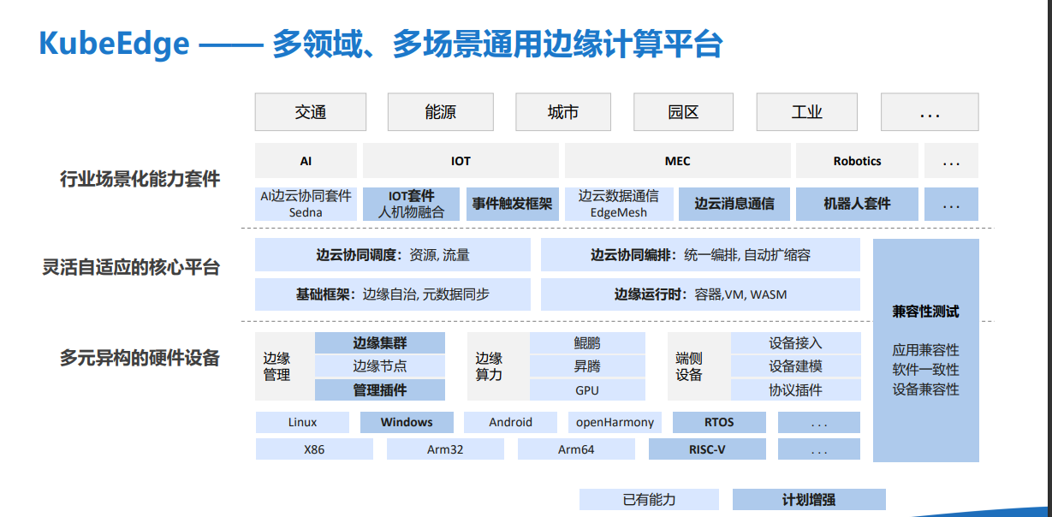Screen dimensions: 1052x517
Task: Select the 工业 industry box
Action: pyautogui.click(x=807, y=112)
